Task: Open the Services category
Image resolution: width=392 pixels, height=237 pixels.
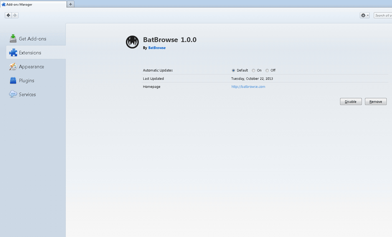Action: [27, 94]
